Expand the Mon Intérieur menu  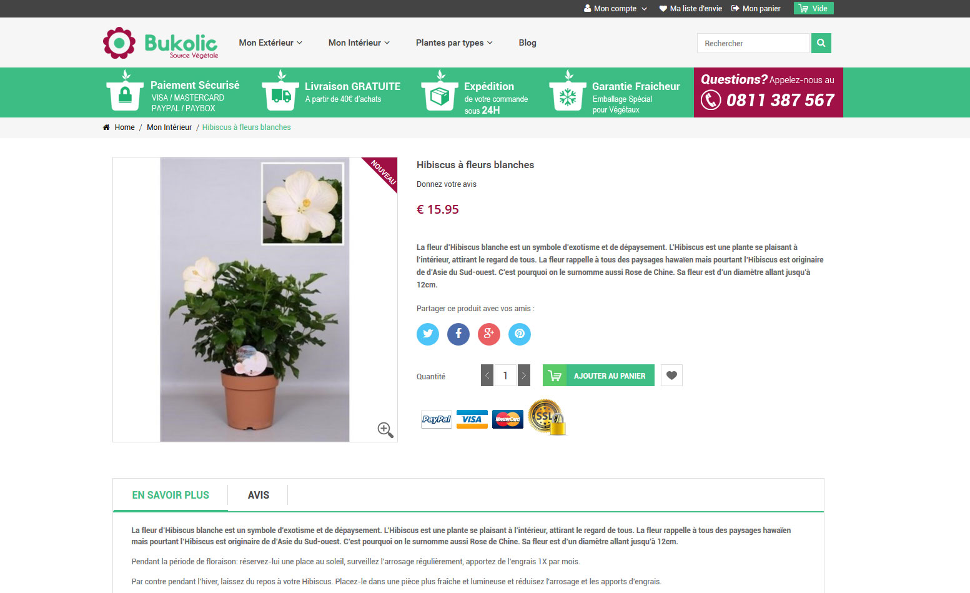[359, 42]
